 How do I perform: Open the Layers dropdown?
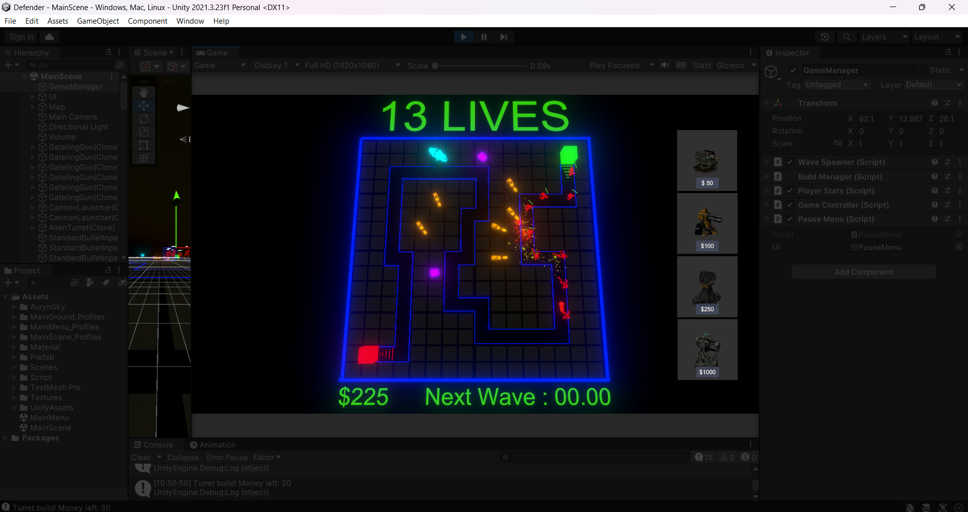point(884,37)
